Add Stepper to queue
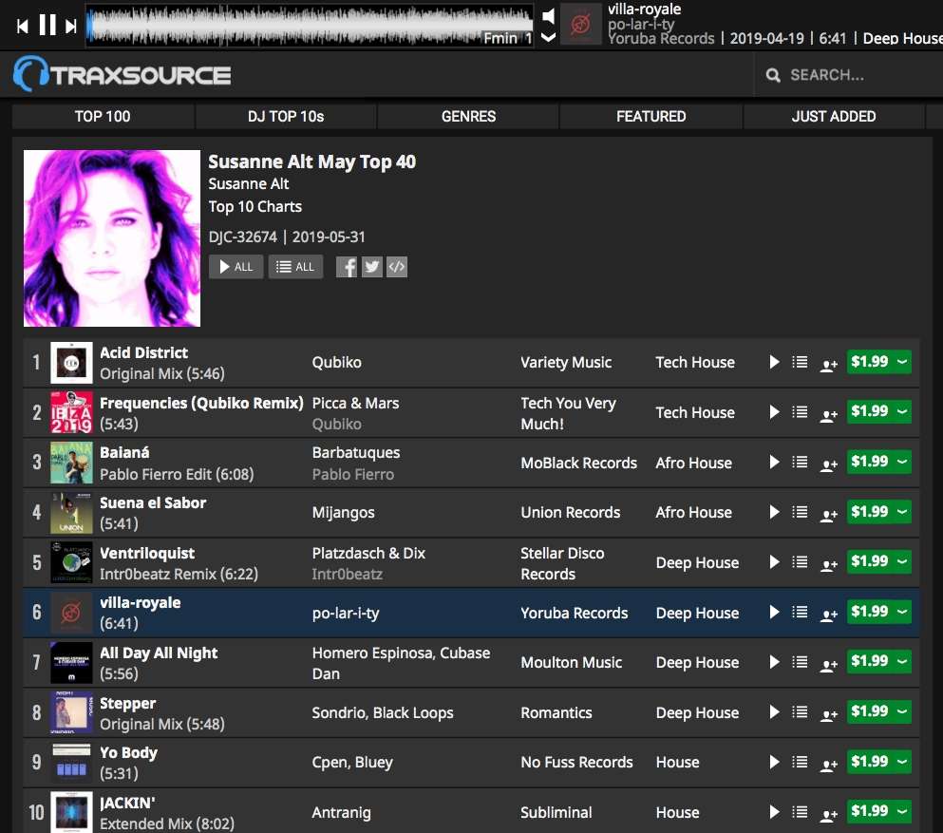943x833 pixels. 800,712
